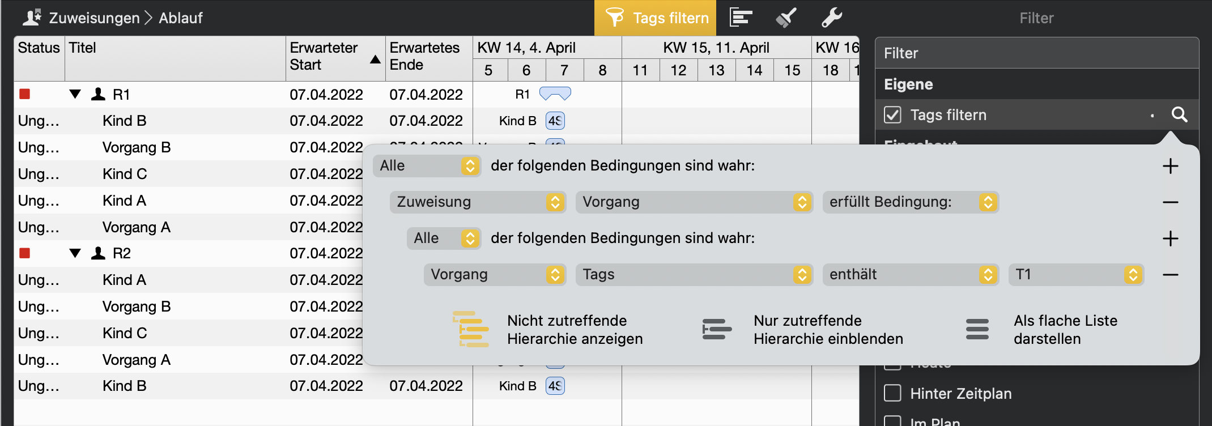Image resolution: width=1212 pixels, height=426 pixels.
Task: Enable the 'Hinter Zeitplan' checkbox
Action: pos(892,393)
